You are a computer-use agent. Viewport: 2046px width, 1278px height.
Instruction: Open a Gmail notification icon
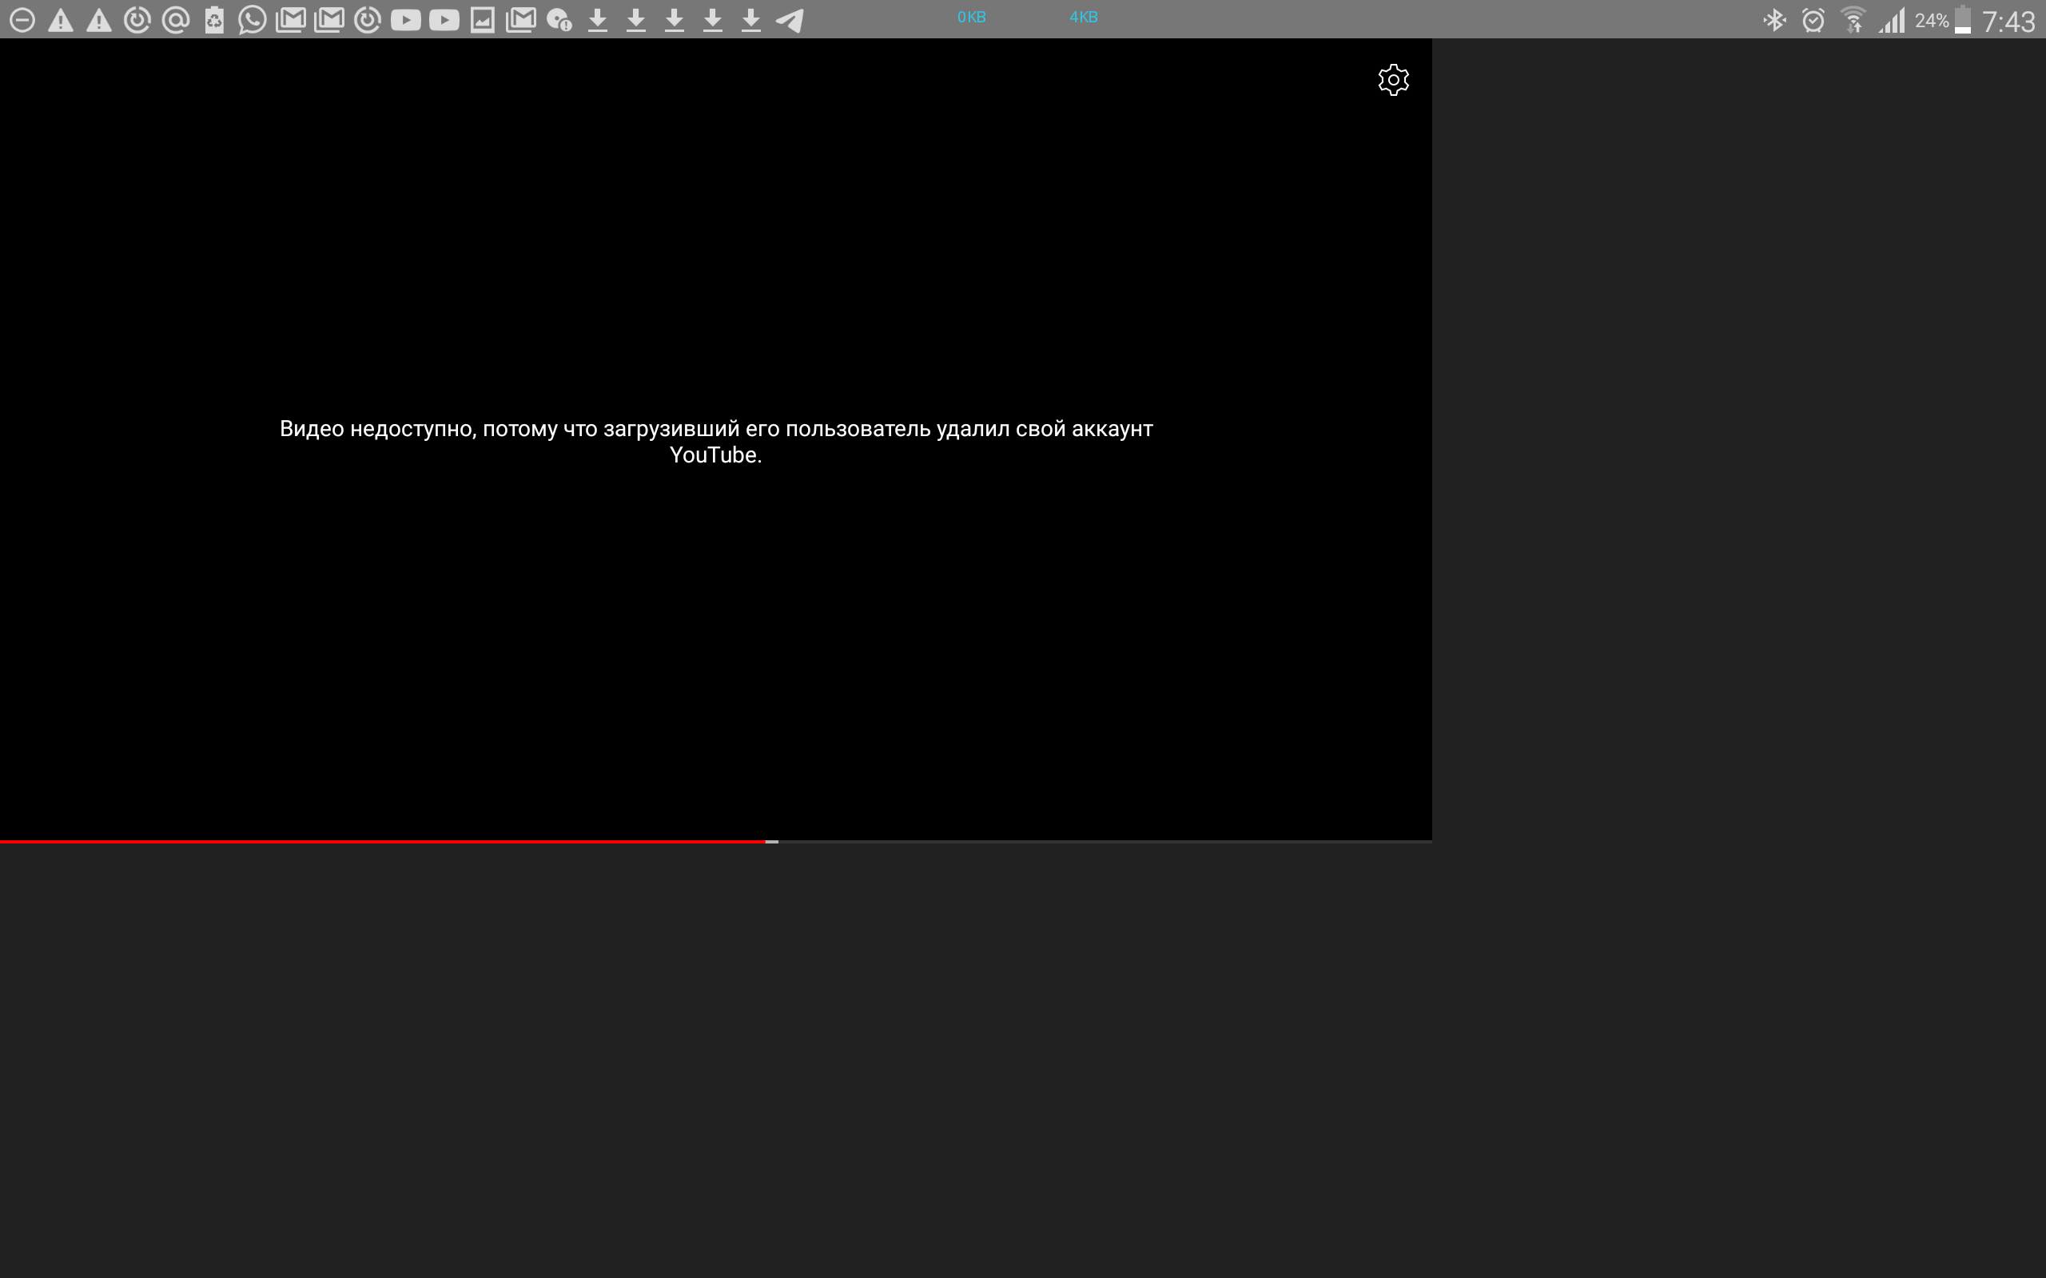[x=290, y=18]
